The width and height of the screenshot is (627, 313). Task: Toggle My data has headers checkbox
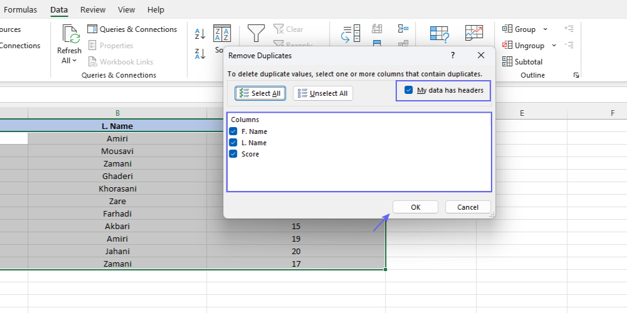click(409, 90)
